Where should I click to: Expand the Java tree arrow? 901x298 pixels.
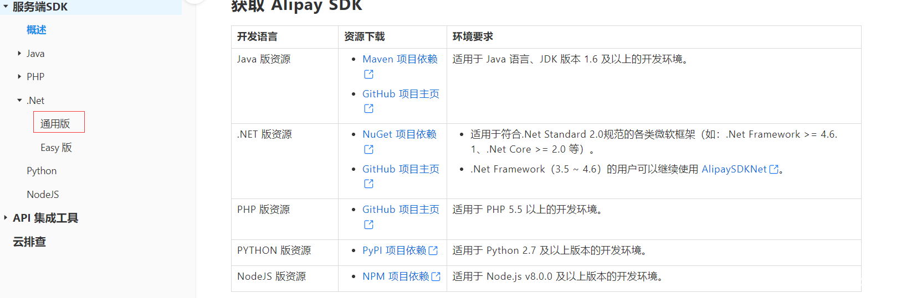[19, 54]
